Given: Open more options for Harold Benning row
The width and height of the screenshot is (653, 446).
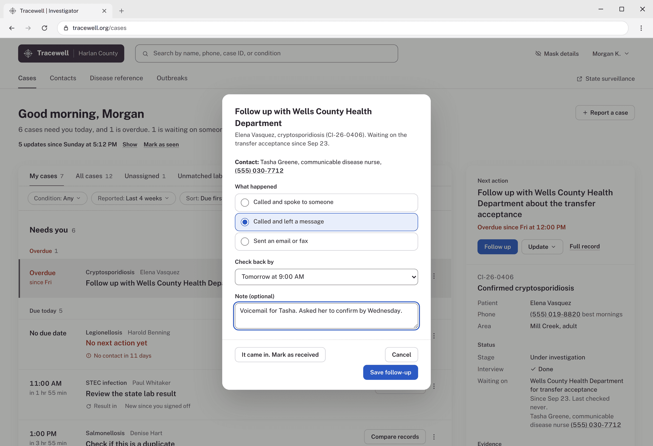Looking at the screenshot, I should [434, 336].
